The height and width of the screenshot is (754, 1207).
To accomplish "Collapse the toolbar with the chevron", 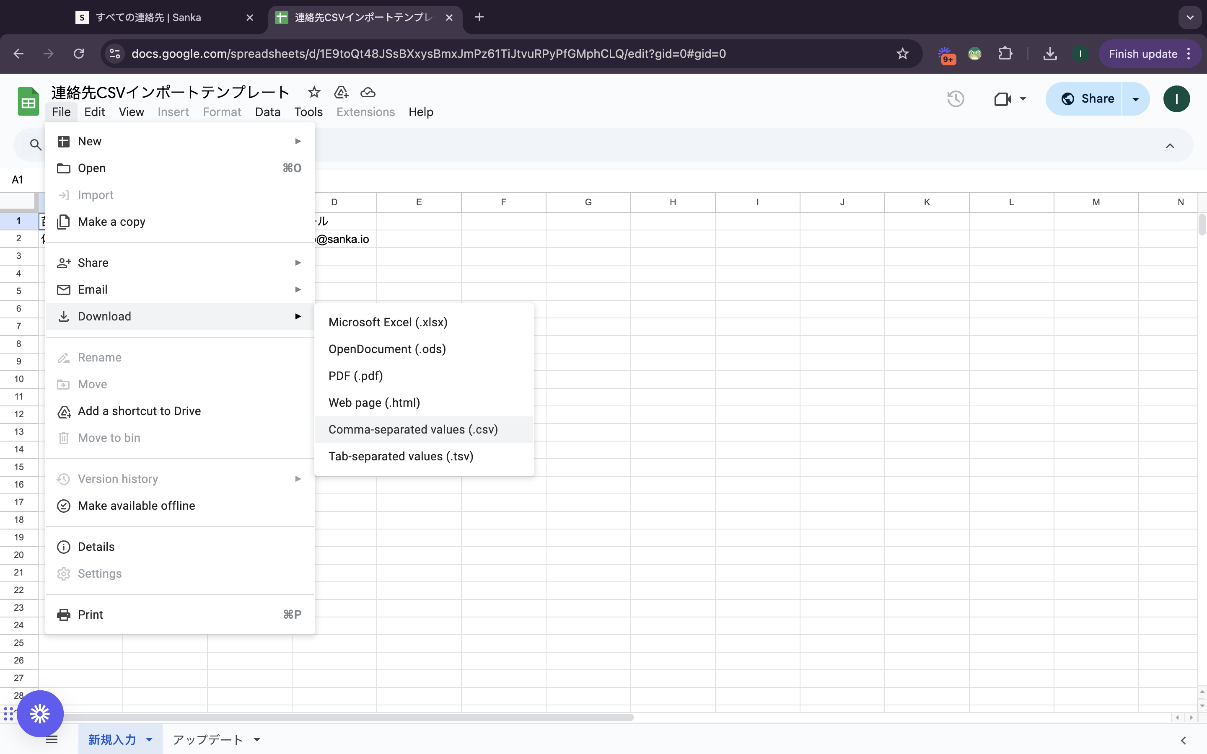I will click(1170, 146).
